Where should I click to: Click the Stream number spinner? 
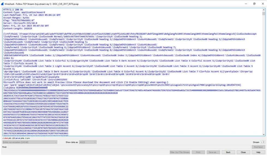point(263,142)
